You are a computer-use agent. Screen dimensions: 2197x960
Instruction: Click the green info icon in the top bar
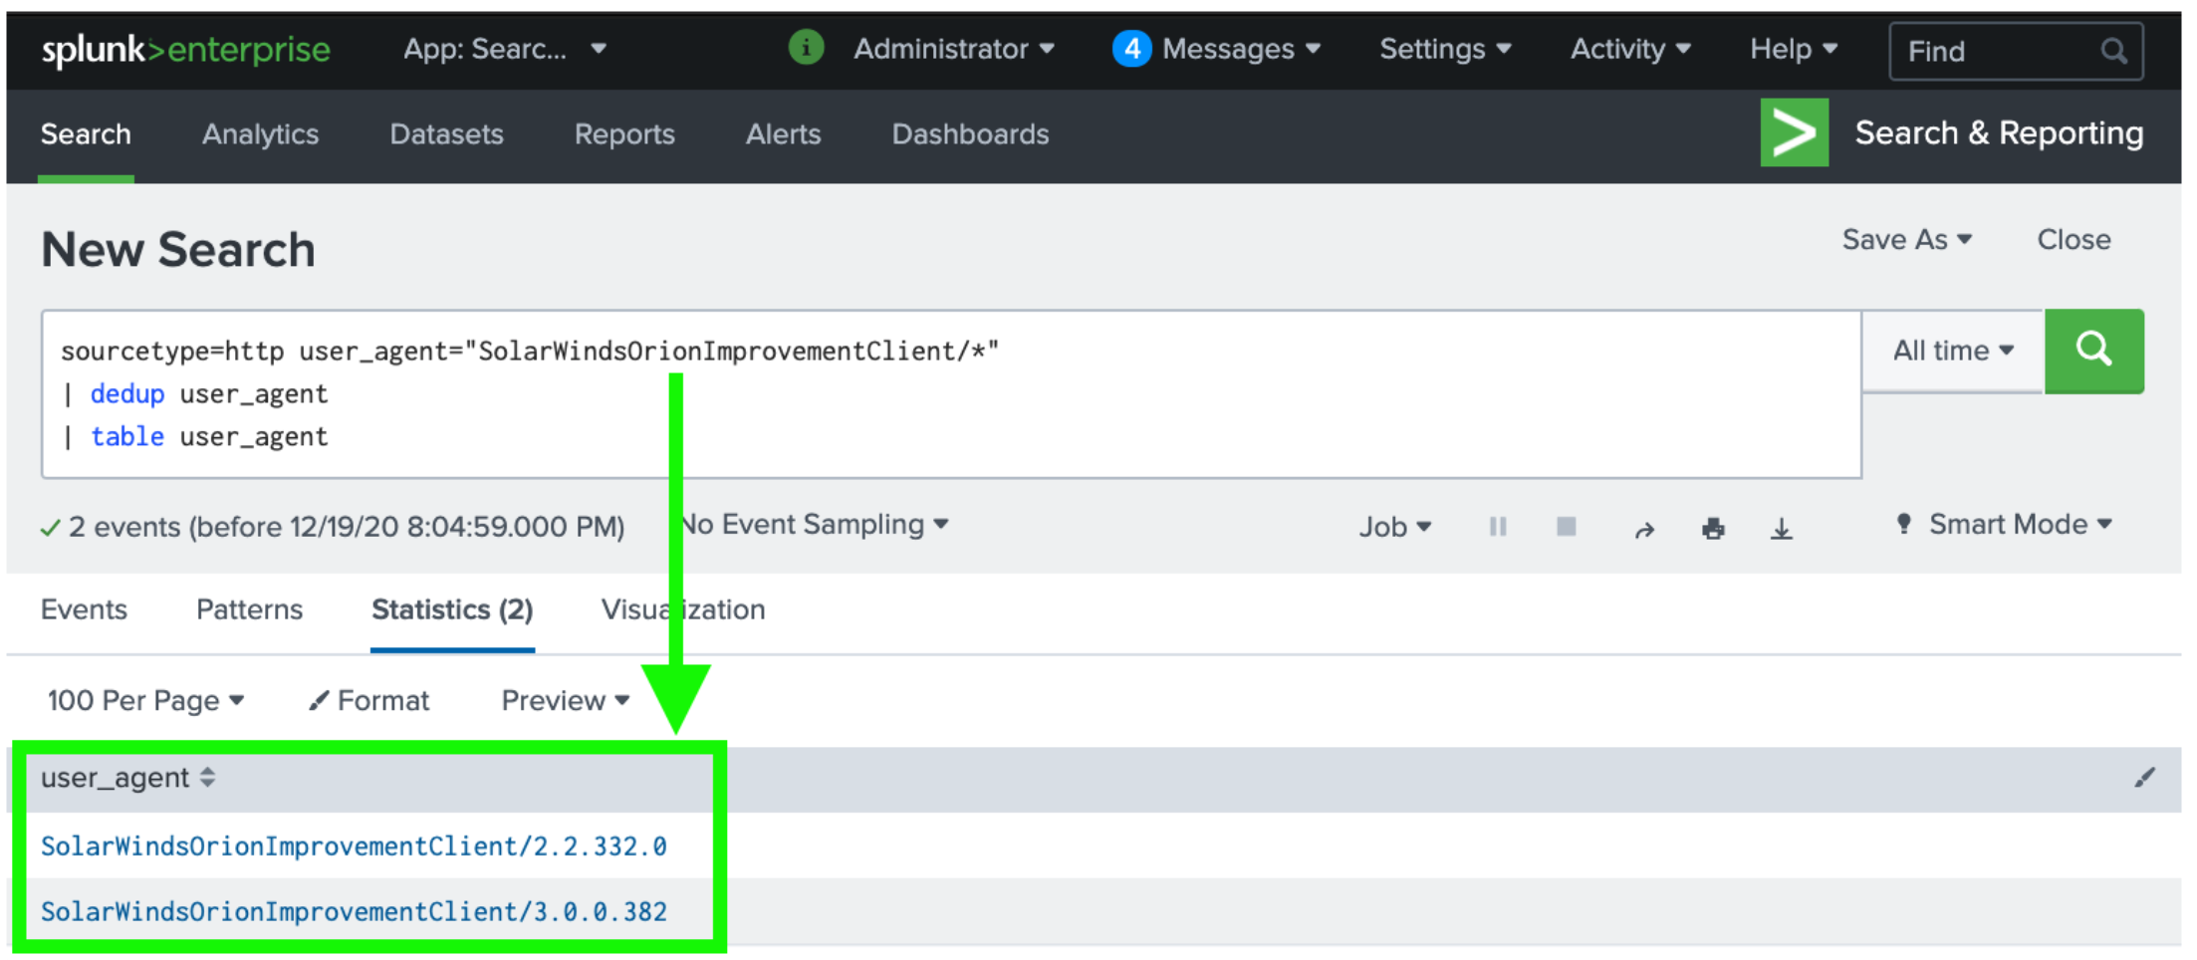pyautogui.click(x=806, y=48)
